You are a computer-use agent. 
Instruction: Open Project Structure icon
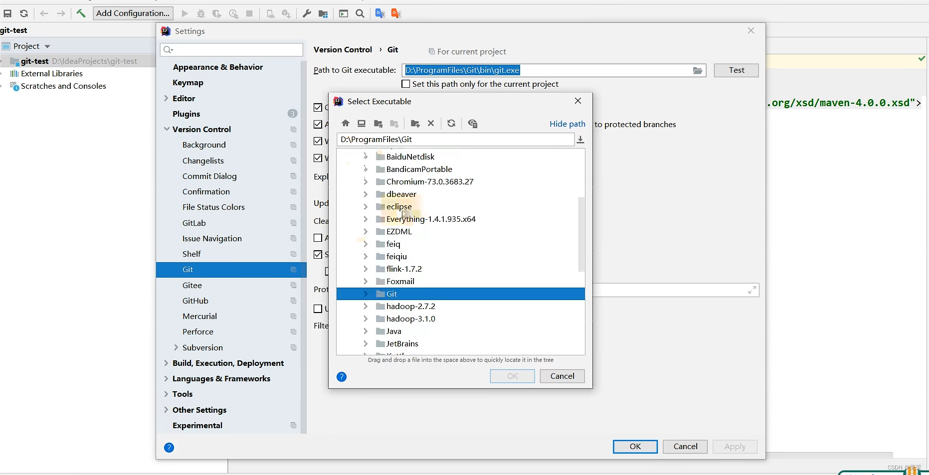(323, 13)
